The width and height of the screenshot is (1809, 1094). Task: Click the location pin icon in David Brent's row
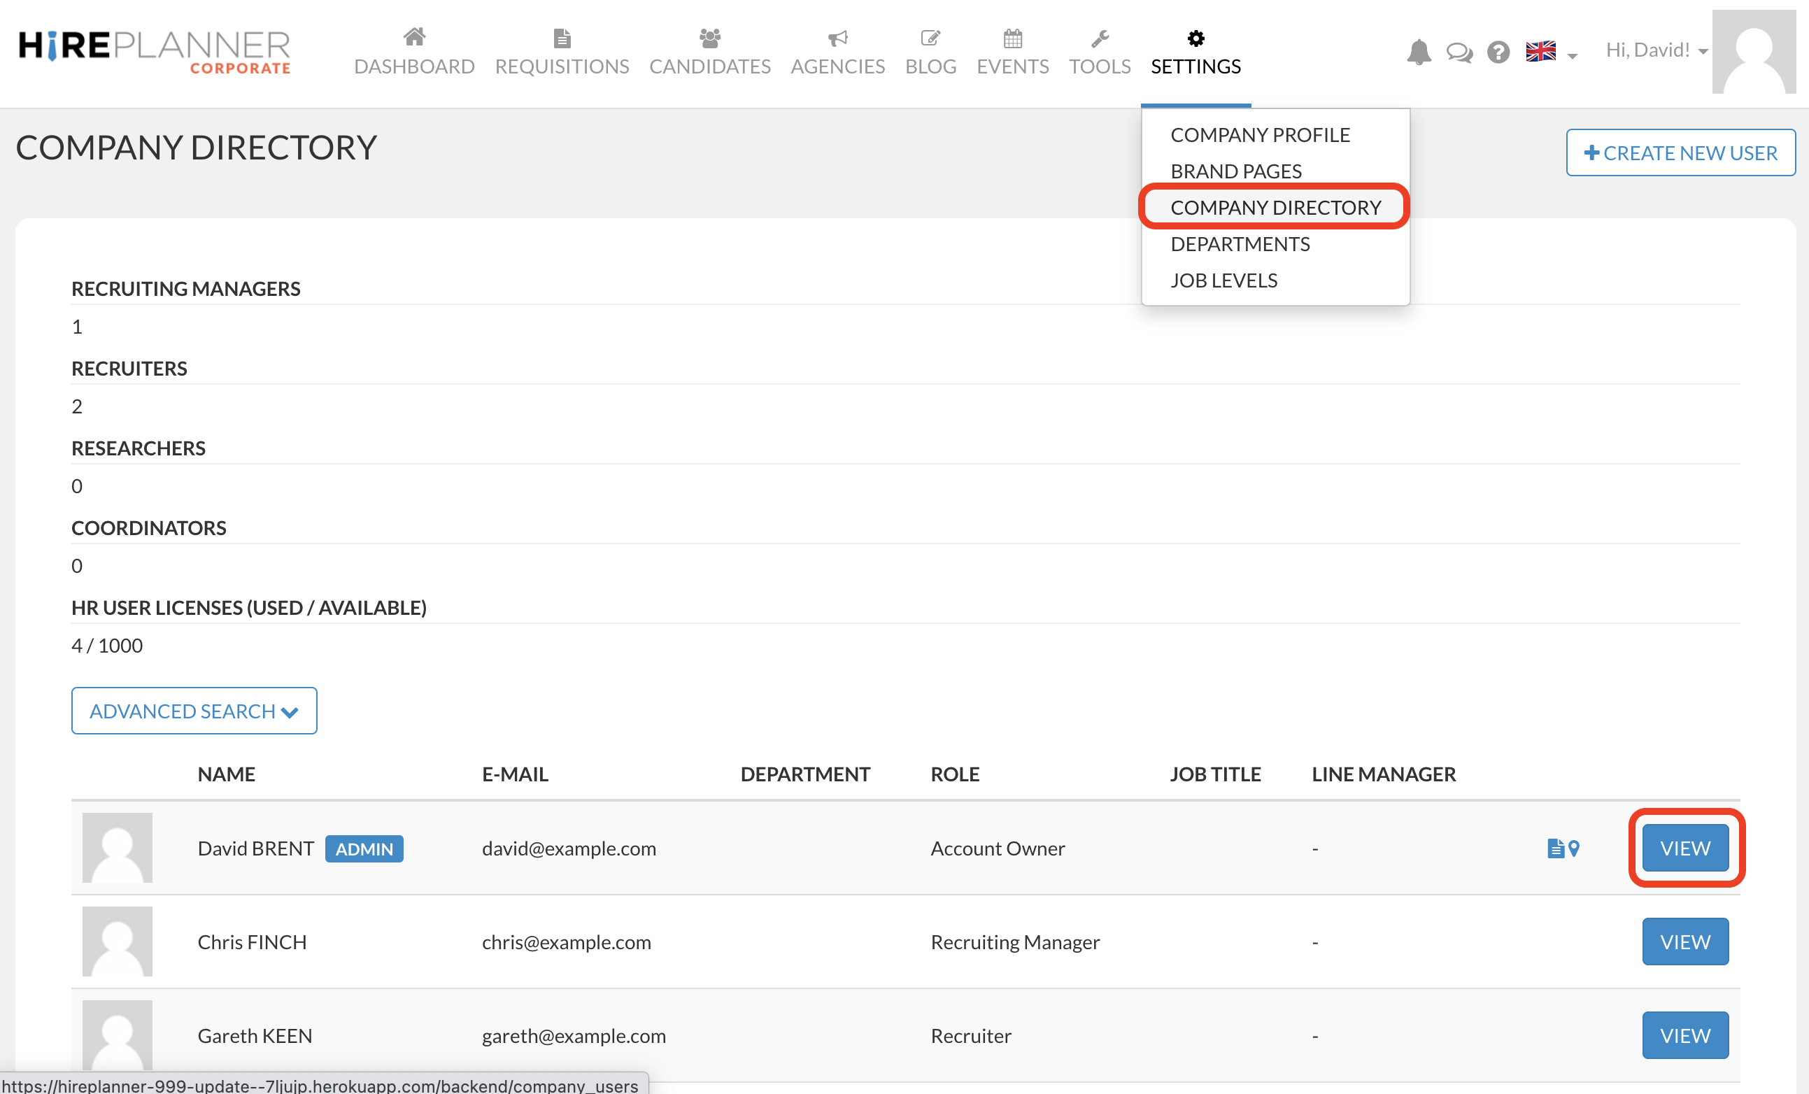tap(1573, 848)
